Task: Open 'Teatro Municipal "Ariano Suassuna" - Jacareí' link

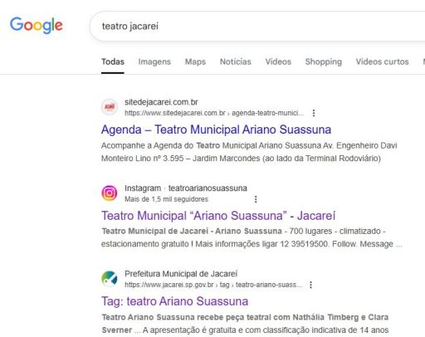Action: click(x=218, y=216)
